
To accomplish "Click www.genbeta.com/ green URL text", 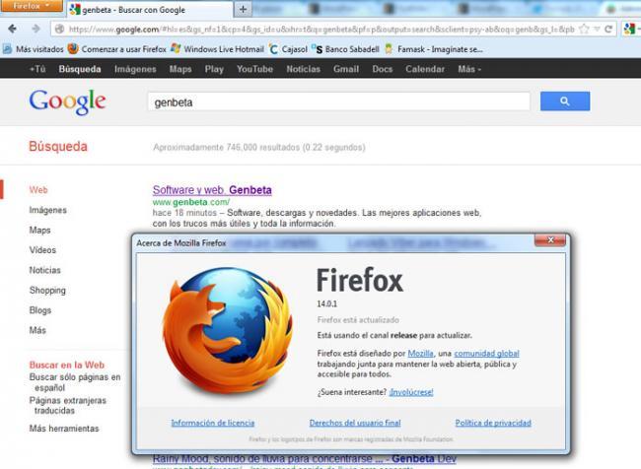I will pos(191,202).
